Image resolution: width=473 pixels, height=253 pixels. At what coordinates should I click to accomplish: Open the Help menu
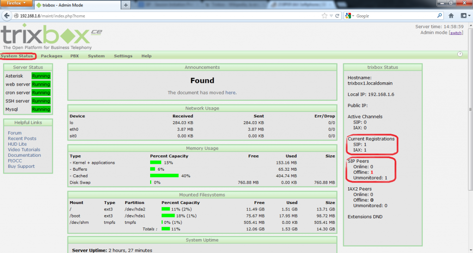click(x=146, y=56)
